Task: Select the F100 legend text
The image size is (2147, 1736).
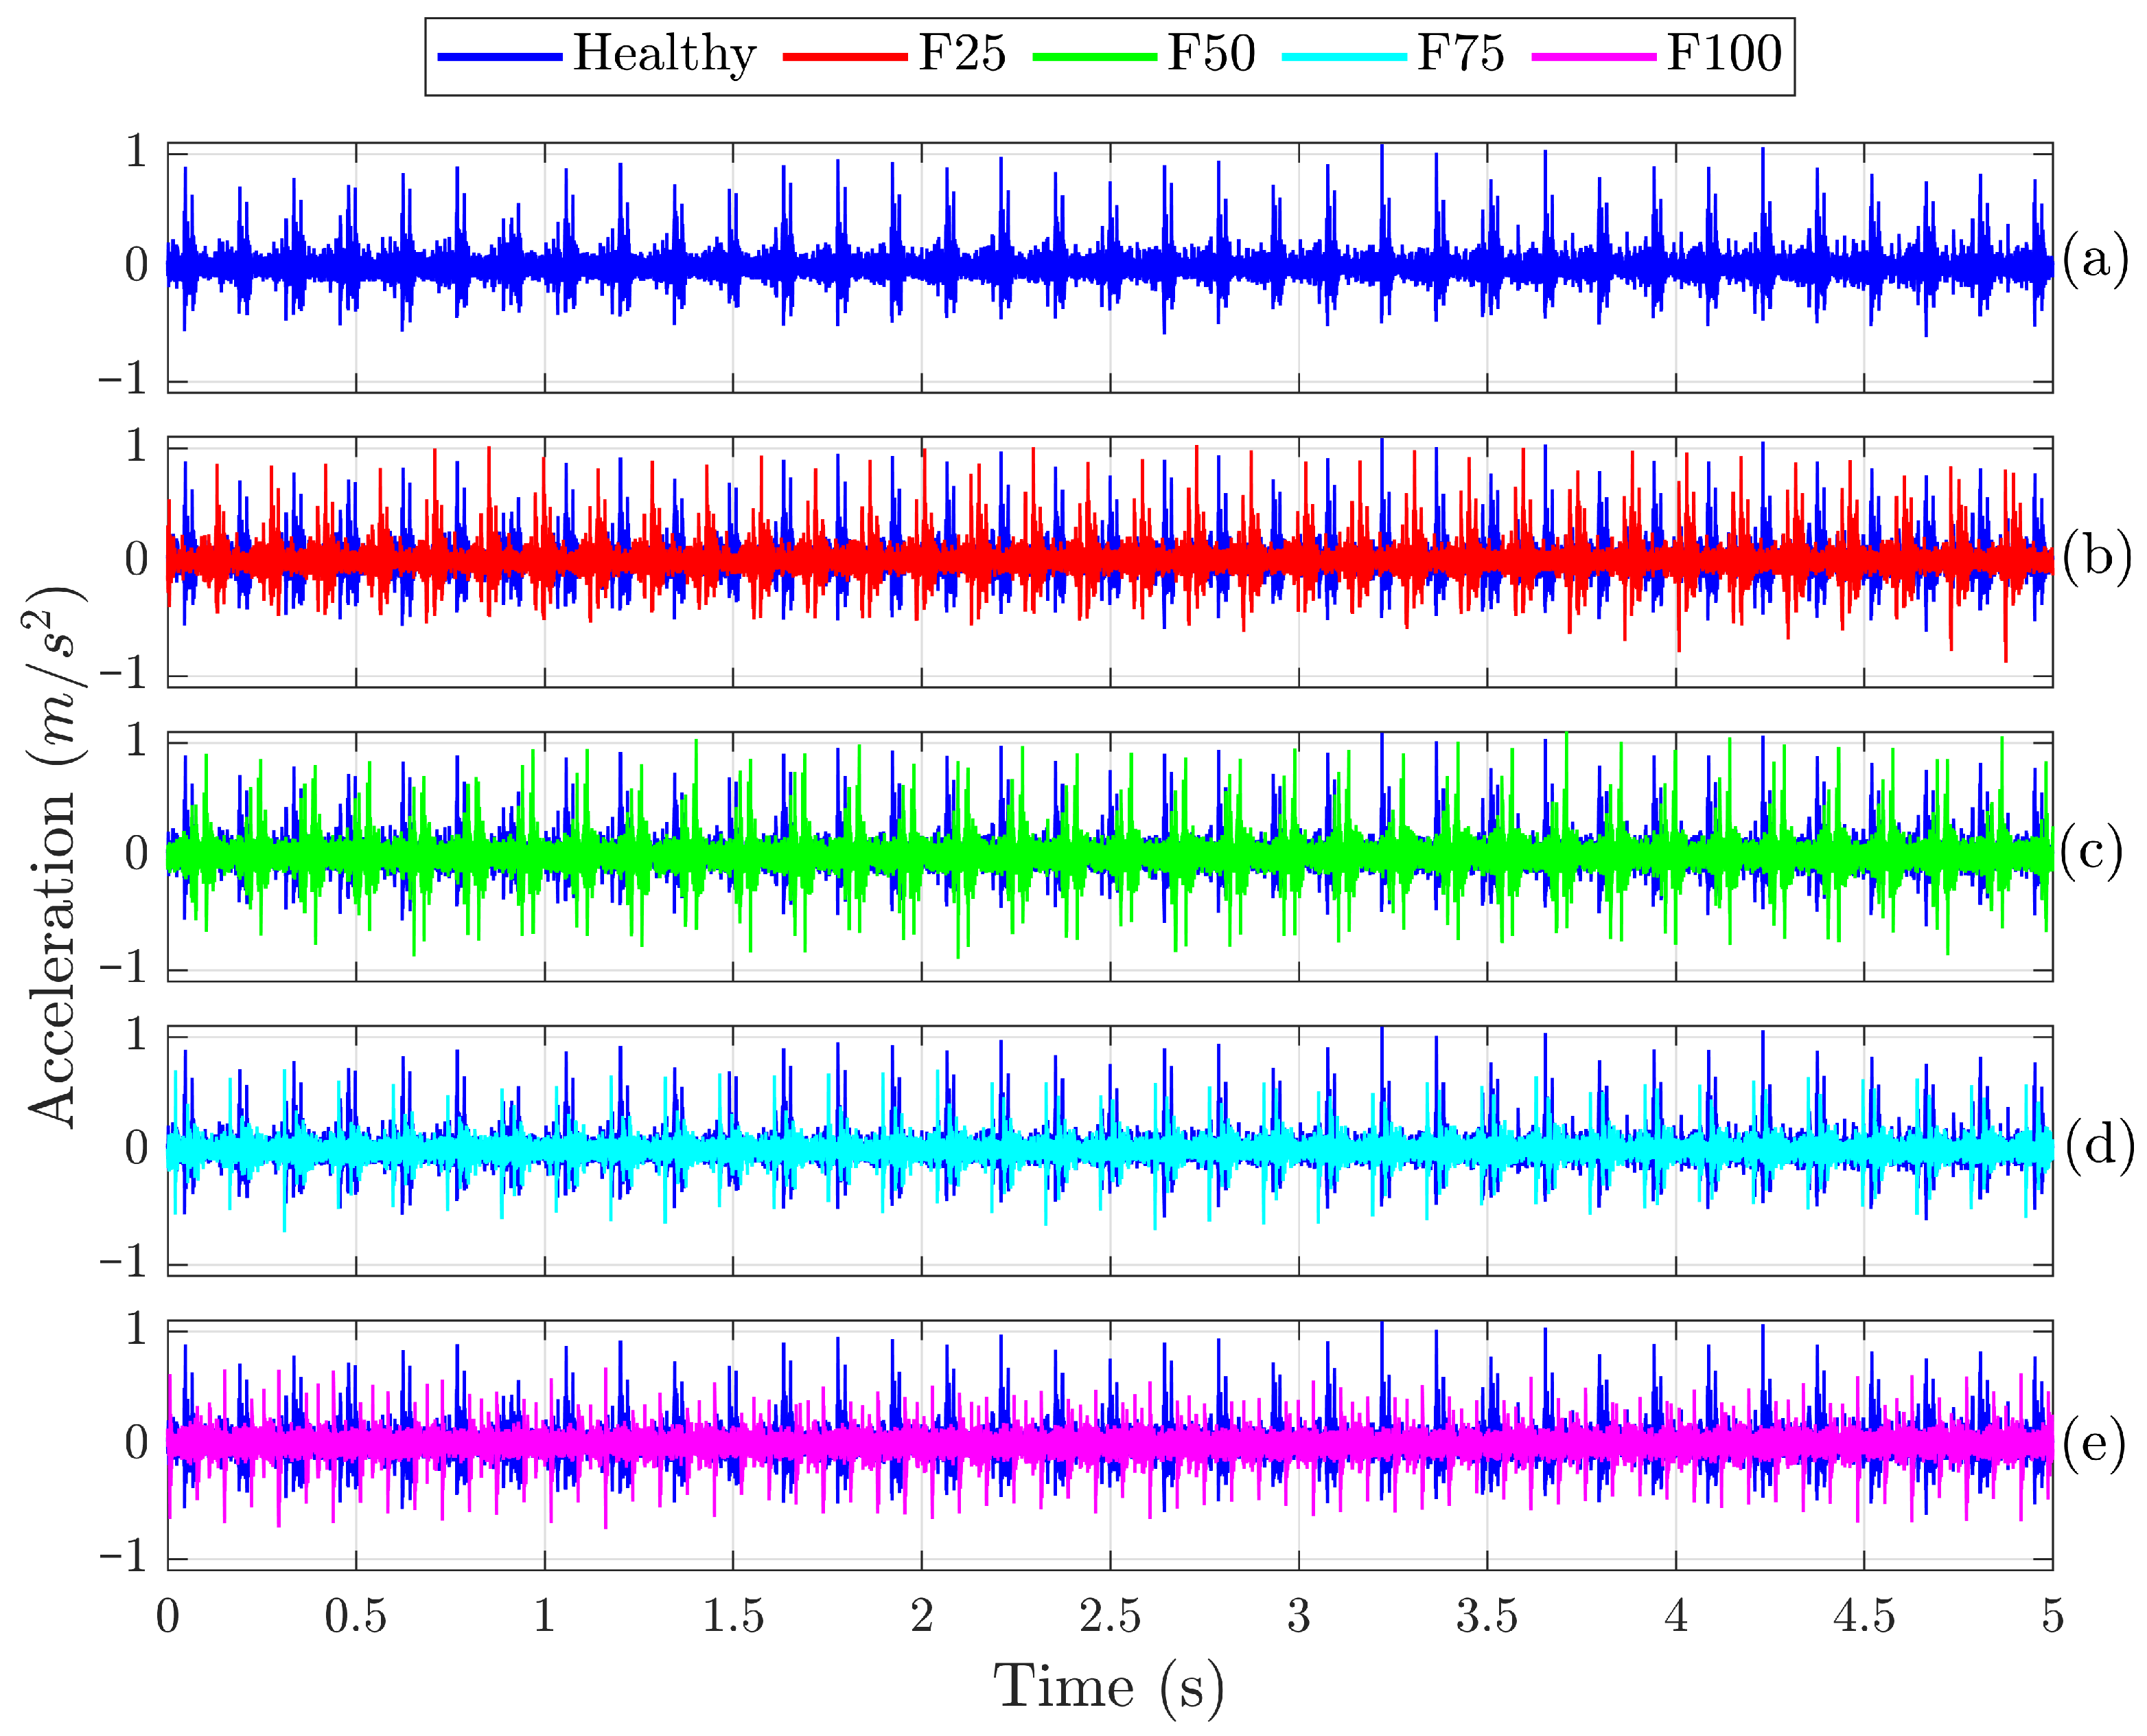Action: tap(1725, 53)
